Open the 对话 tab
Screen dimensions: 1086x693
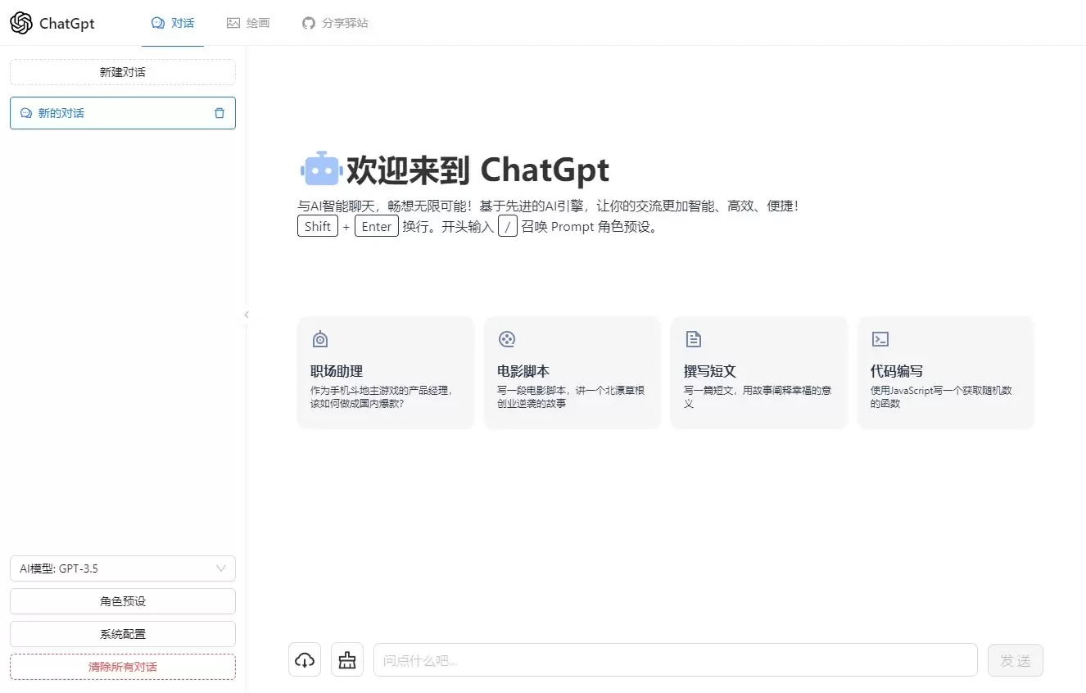(173, 23)
